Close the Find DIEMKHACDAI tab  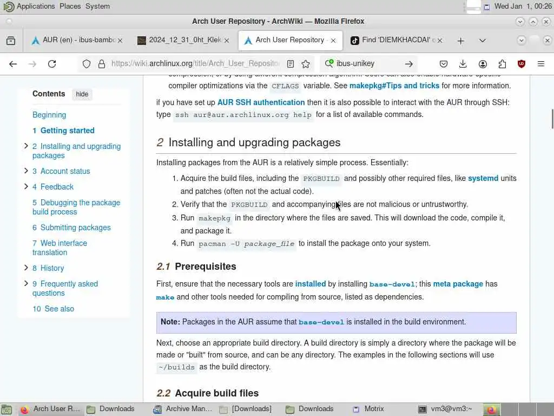pyautogui.click(x=440, y=41)
